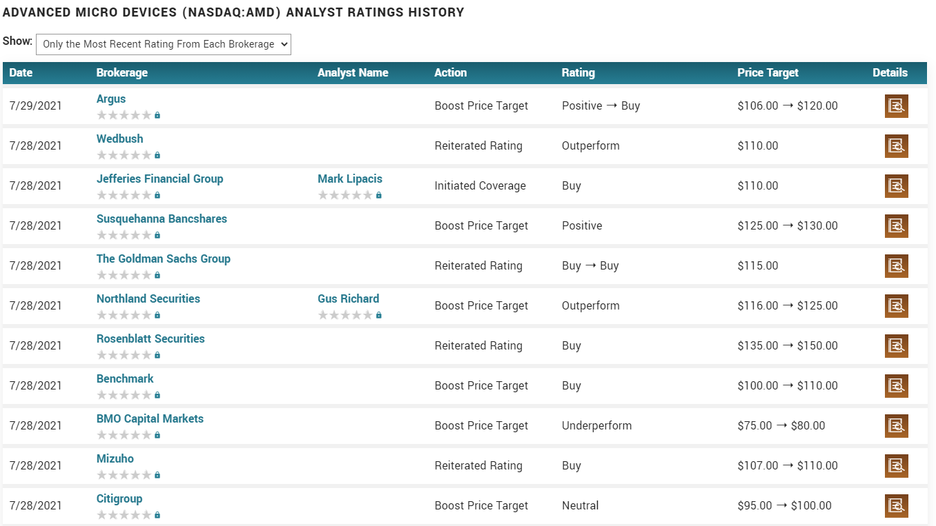
Task: Click star rating under Mark Lipacis
Action: 345,195
